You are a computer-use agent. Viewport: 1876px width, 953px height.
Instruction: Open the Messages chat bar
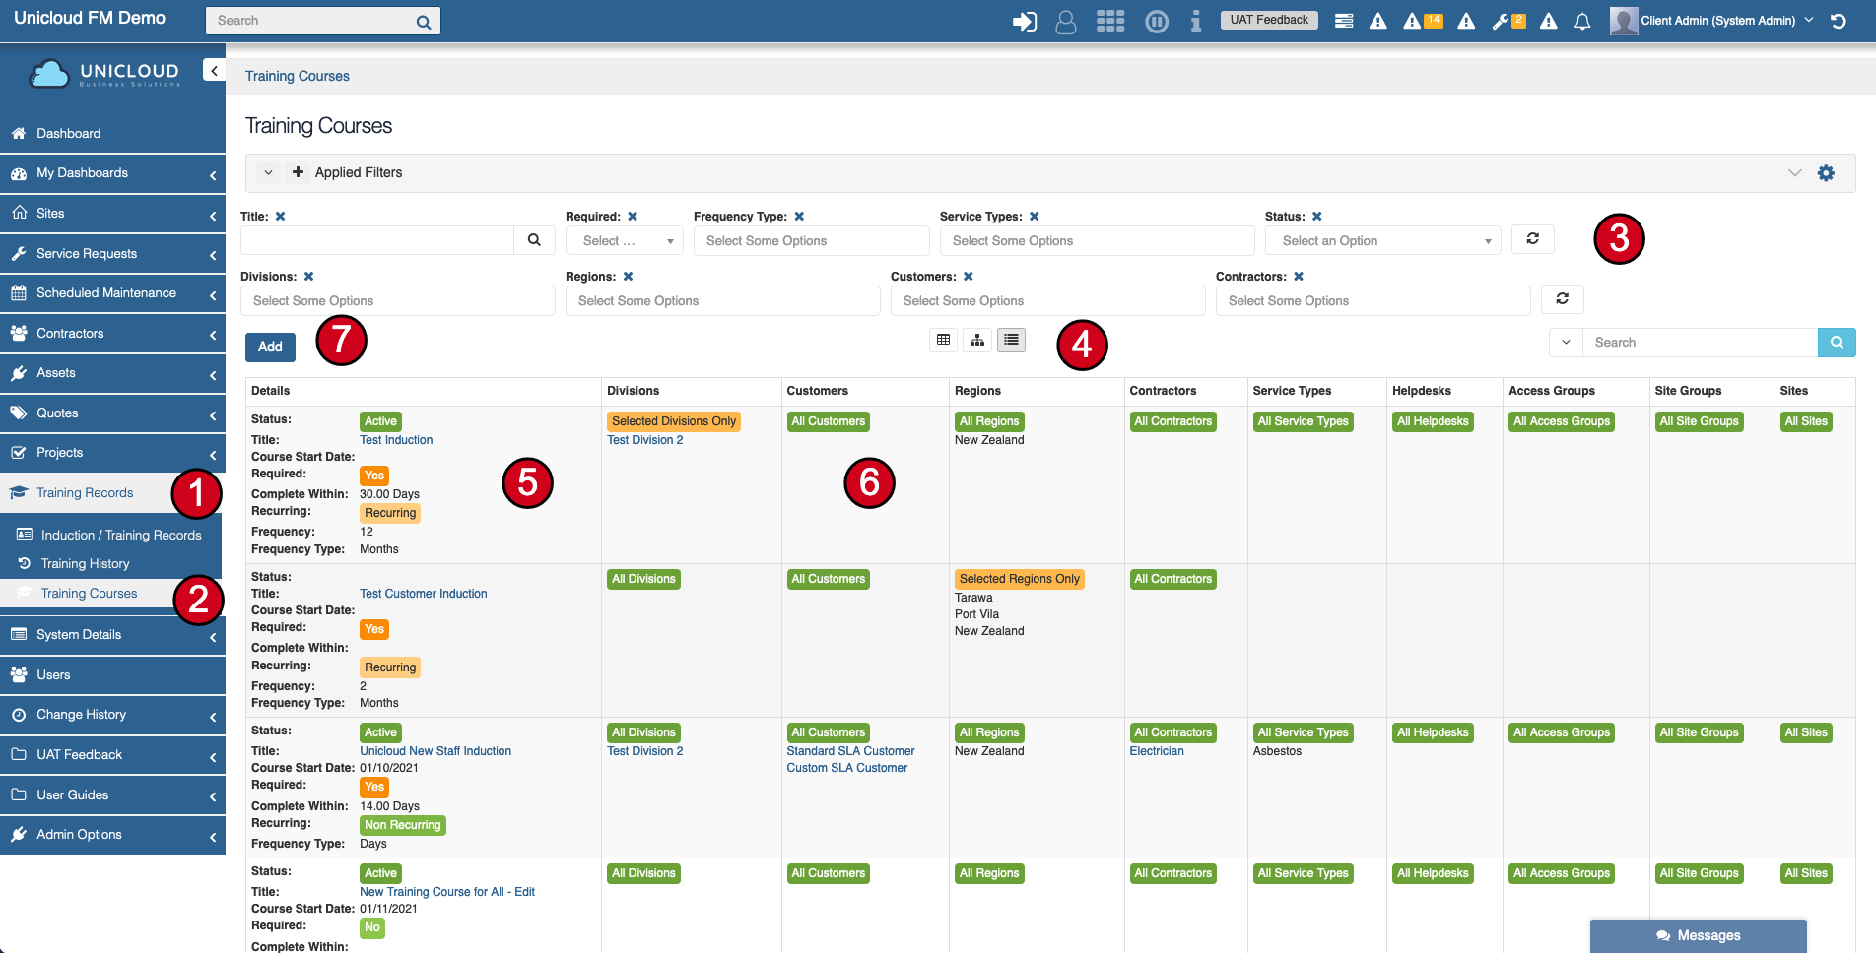1699,935
